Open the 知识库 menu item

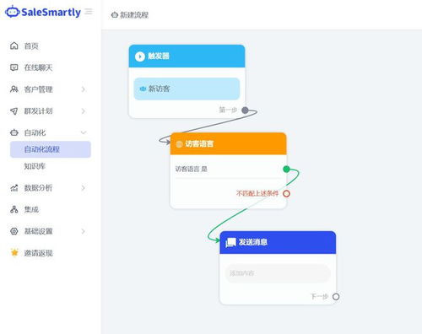[35, 166]
